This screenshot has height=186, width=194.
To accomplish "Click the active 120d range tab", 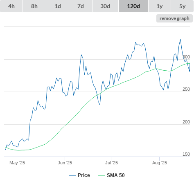I will [x=133, y=6].
